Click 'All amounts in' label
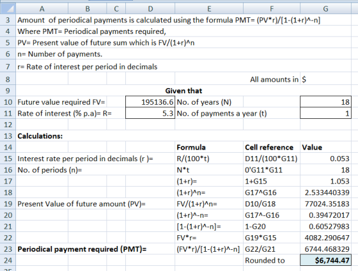 point(274,79)
